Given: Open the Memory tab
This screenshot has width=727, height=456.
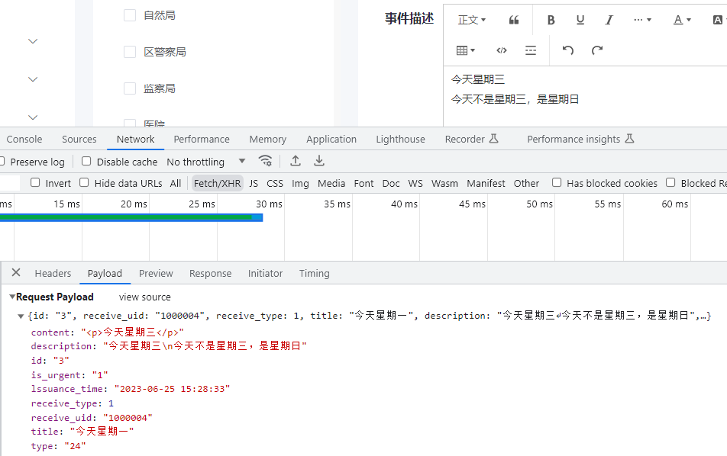Looking at the screenshot, I should click(268, 140).
